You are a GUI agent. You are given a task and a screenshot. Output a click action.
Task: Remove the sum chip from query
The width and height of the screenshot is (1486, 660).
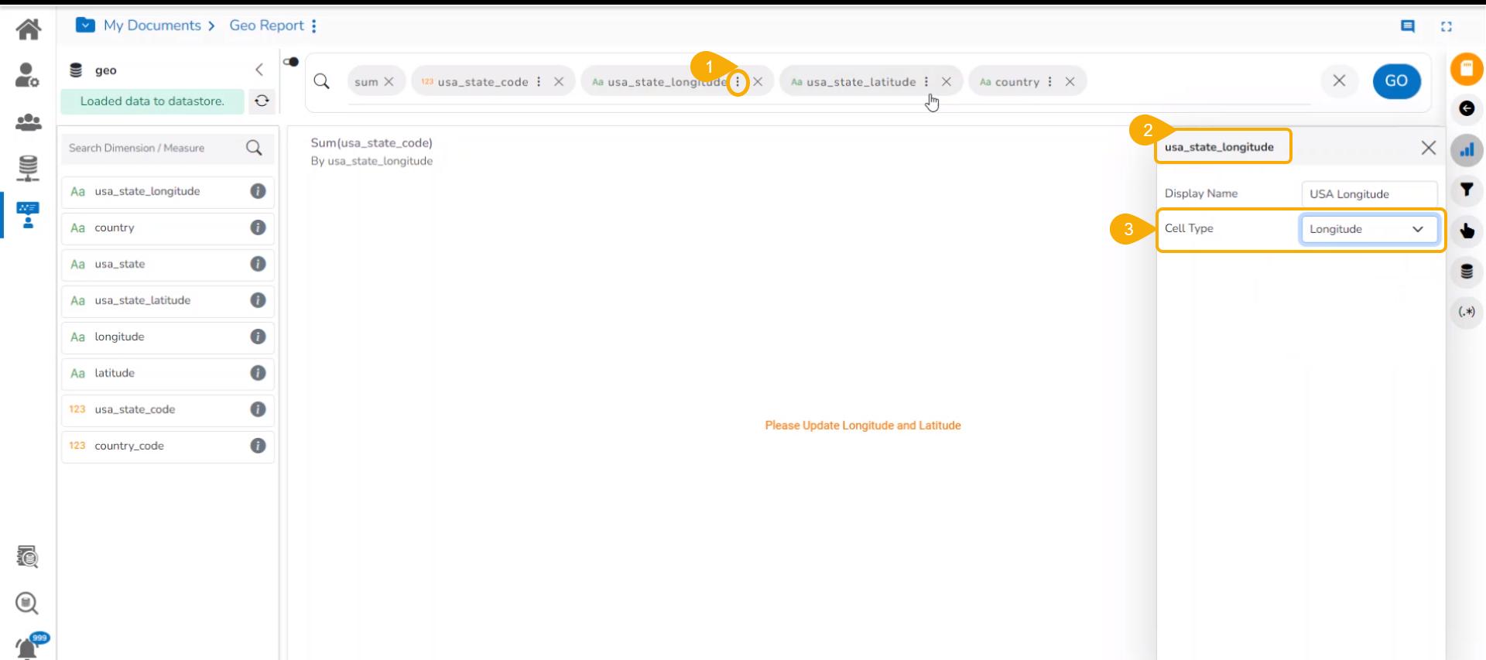pos(389,81)
